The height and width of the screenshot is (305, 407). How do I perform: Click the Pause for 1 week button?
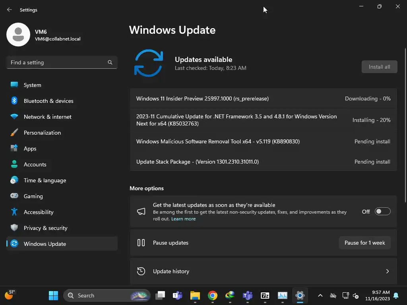pyautogui.click(x=364, y=243)
